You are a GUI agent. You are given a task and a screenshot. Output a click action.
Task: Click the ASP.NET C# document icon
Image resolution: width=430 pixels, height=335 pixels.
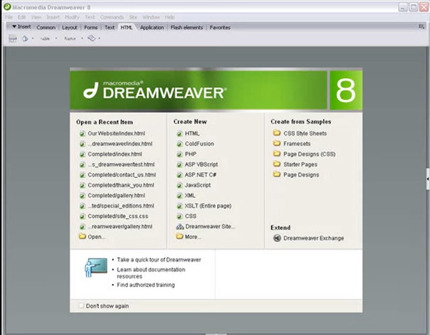pyautogui.click(x=179, y=175)
